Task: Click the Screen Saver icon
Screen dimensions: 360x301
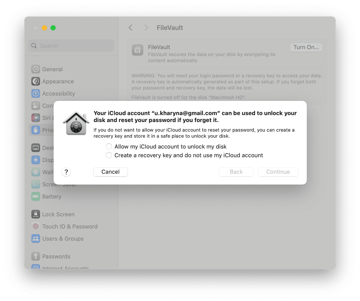Action: click(36, 185)
